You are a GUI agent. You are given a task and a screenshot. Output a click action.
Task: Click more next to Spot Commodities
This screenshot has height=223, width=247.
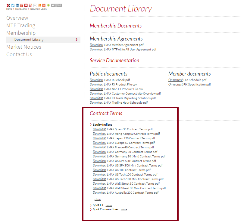(124, 210)
